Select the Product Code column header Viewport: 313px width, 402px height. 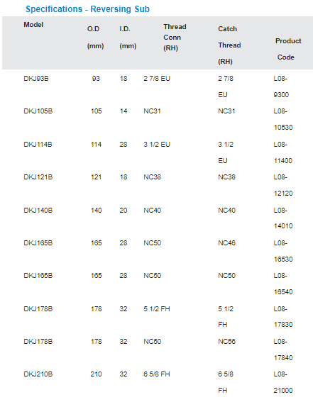[x=288, y=49]
